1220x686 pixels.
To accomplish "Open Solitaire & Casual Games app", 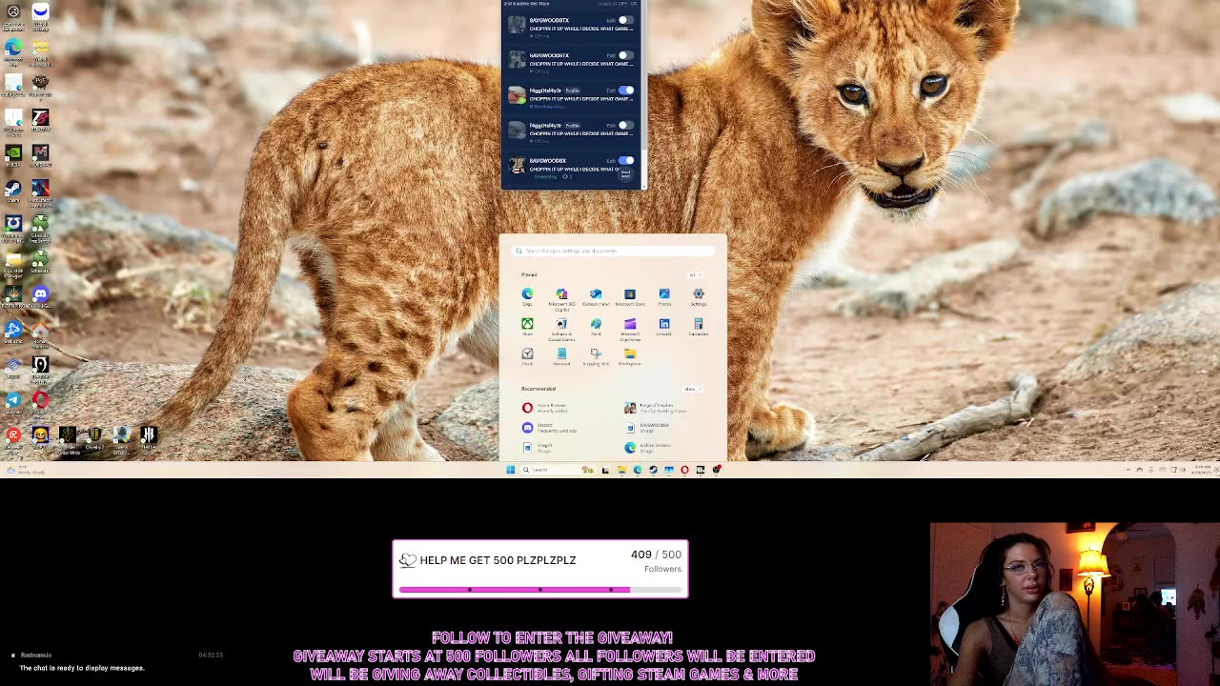I will click(561, 328).
